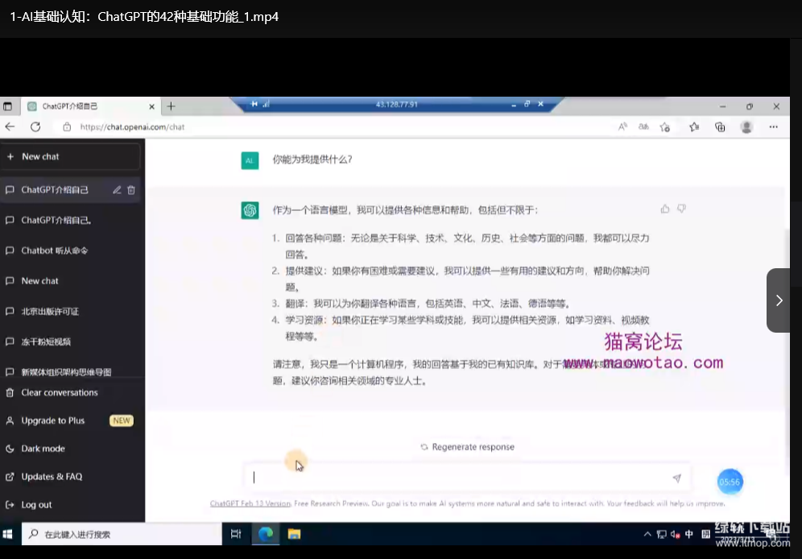This screenshot has height=559, width=802.
Task: Select the 'Chatbot 听从命令' conversation
Action: [55, 251]
